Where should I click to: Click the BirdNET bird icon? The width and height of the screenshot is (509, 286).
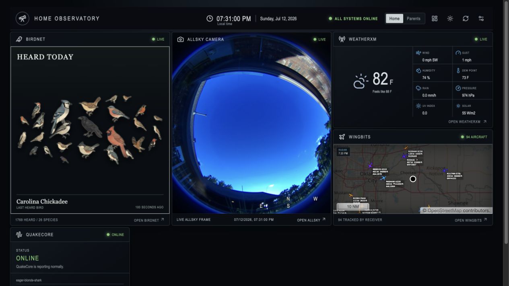(x=19, y=39)
